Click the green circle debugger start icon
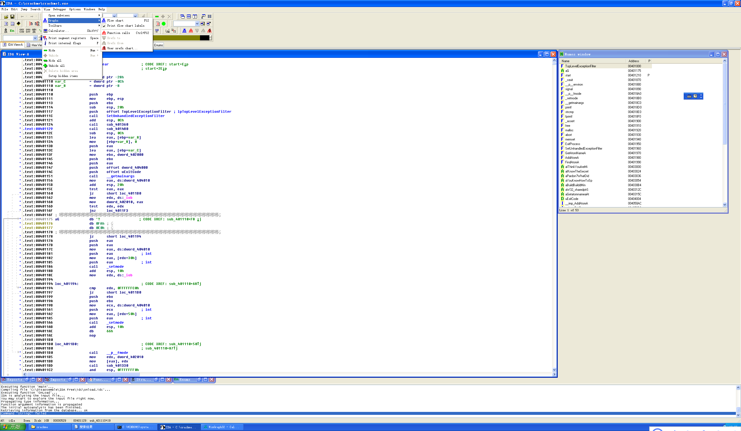Screen dimensions: 741x431 pos(164,24)
